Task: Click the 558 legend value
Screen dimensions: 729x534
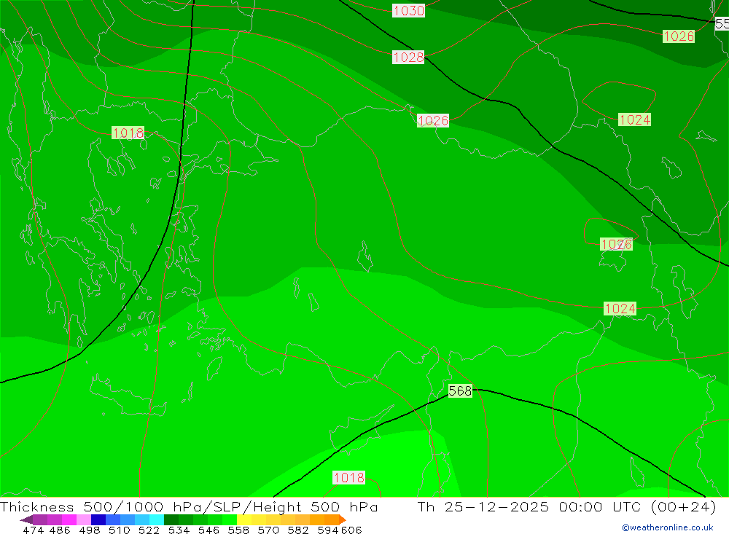Action: click(x=238, y=530)
